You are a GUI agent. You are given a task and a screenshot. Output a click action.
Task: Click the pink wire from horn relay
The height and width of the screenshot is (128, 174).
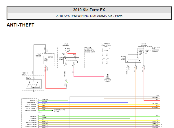(89, 76)
